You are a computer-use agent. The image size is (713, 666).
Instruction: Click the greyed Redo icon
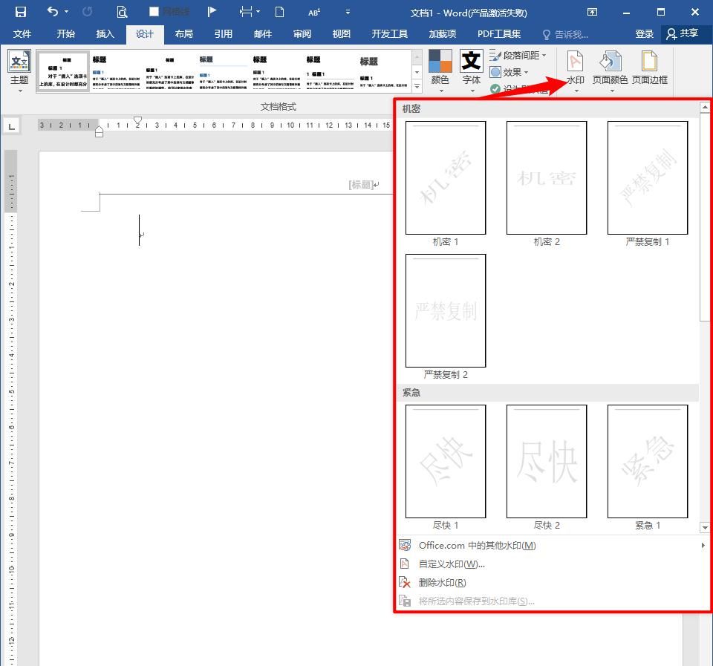[x=88, y=12]
